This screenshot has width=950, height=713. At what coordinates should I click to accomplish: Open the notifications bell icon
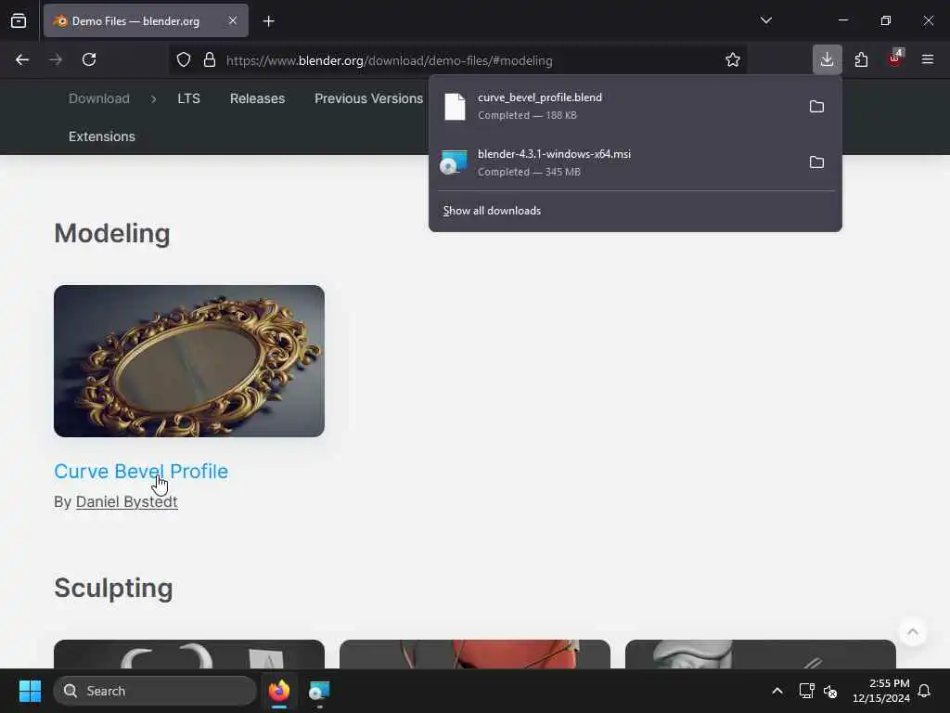(924, 691)
